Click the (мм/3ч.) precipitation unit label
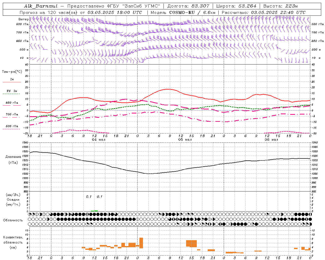The width and height of the screenshot is (325, 260). tap(13, 195)
